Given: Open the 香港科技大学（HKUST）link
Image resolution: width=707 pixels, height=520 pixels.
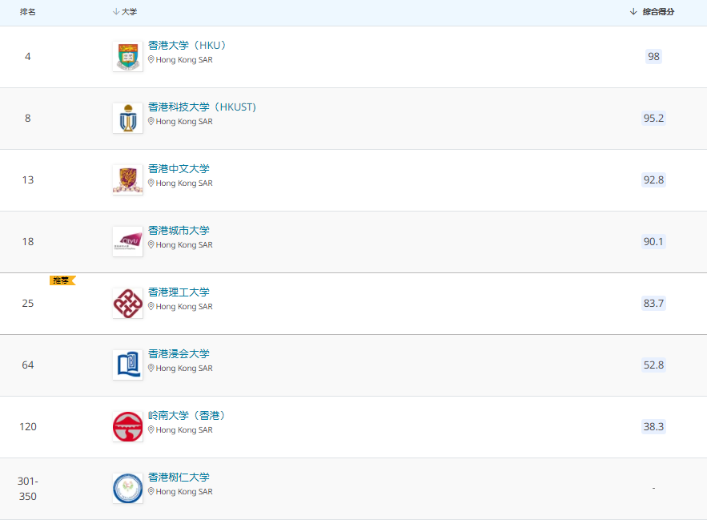Looking at the screenshot, I should [202, 107].
